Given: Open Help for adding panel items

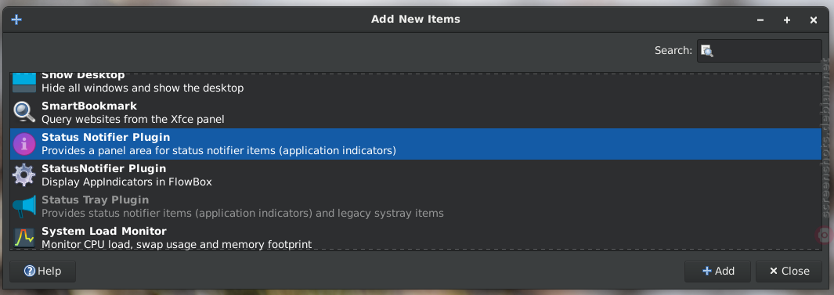Looking at the screenshot, I should click(x=42, y=271).
